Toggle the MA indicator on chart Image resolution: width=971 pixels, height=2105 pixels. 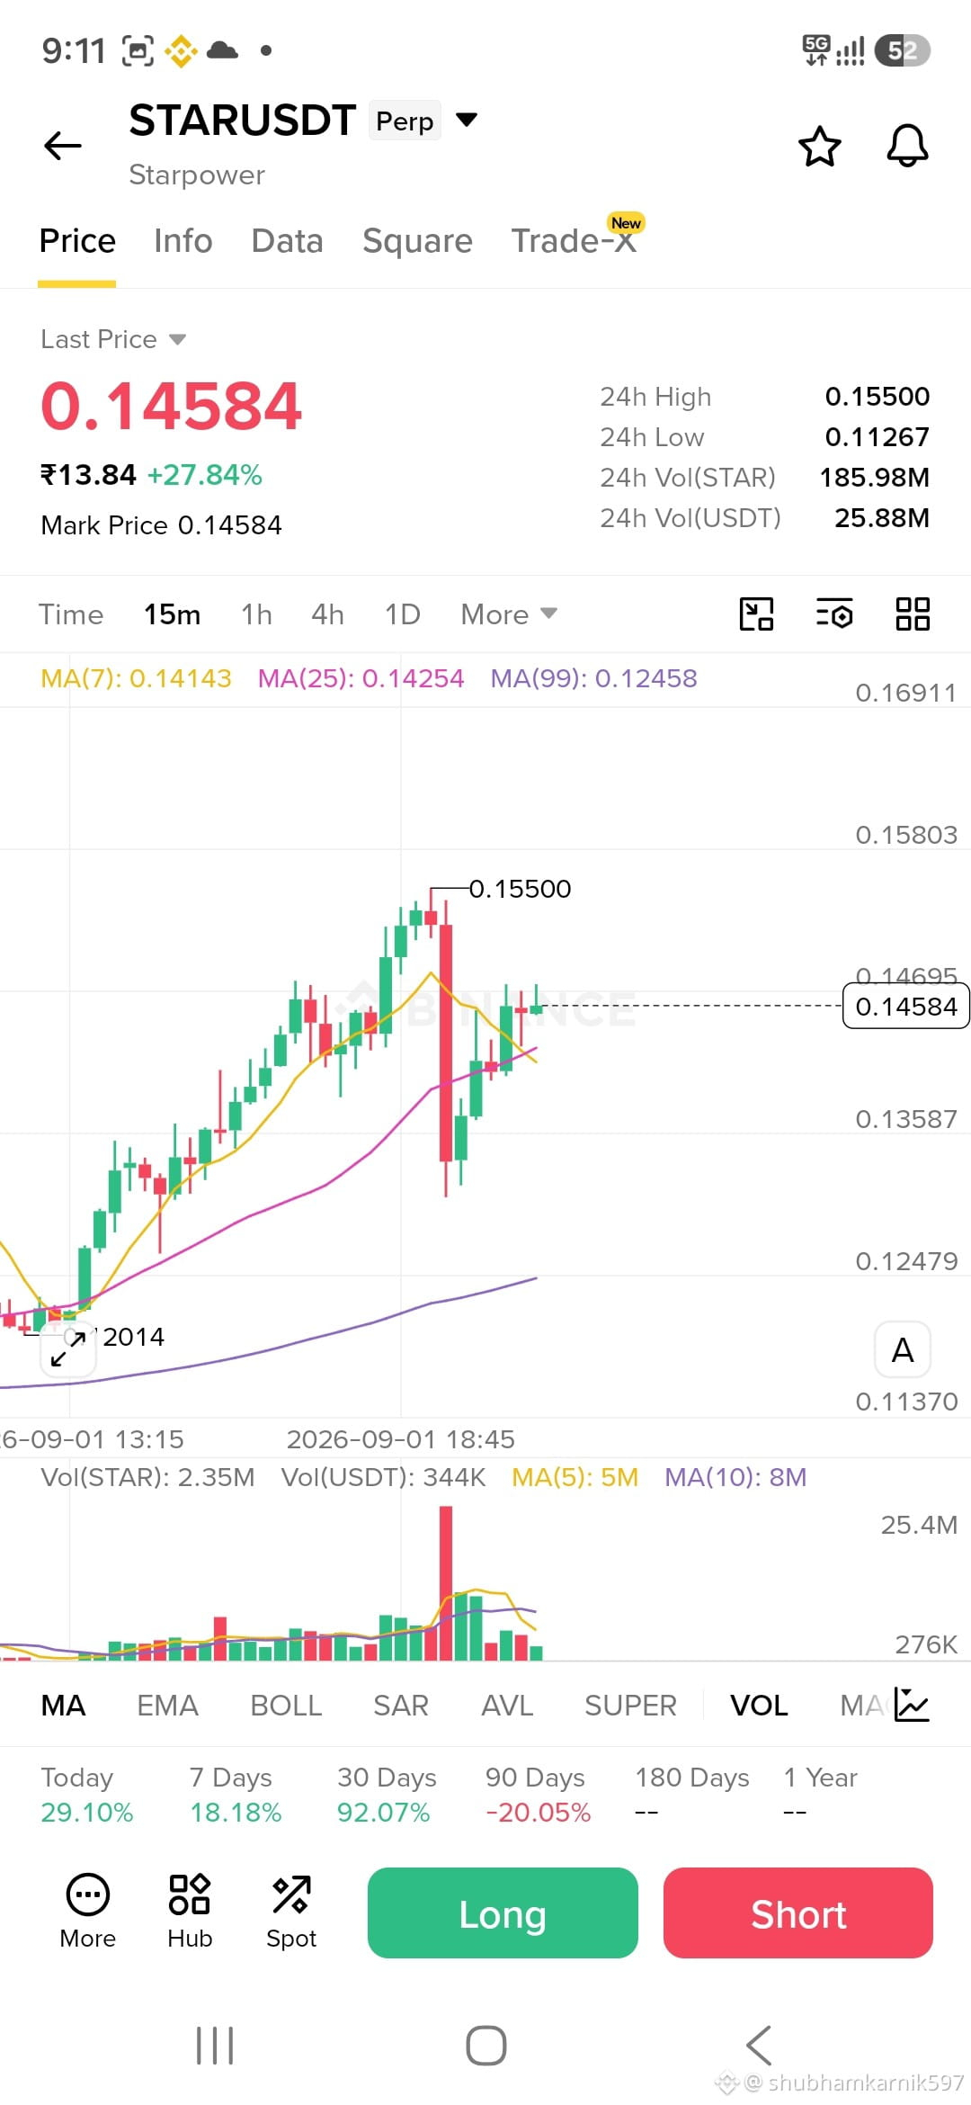63,1706
